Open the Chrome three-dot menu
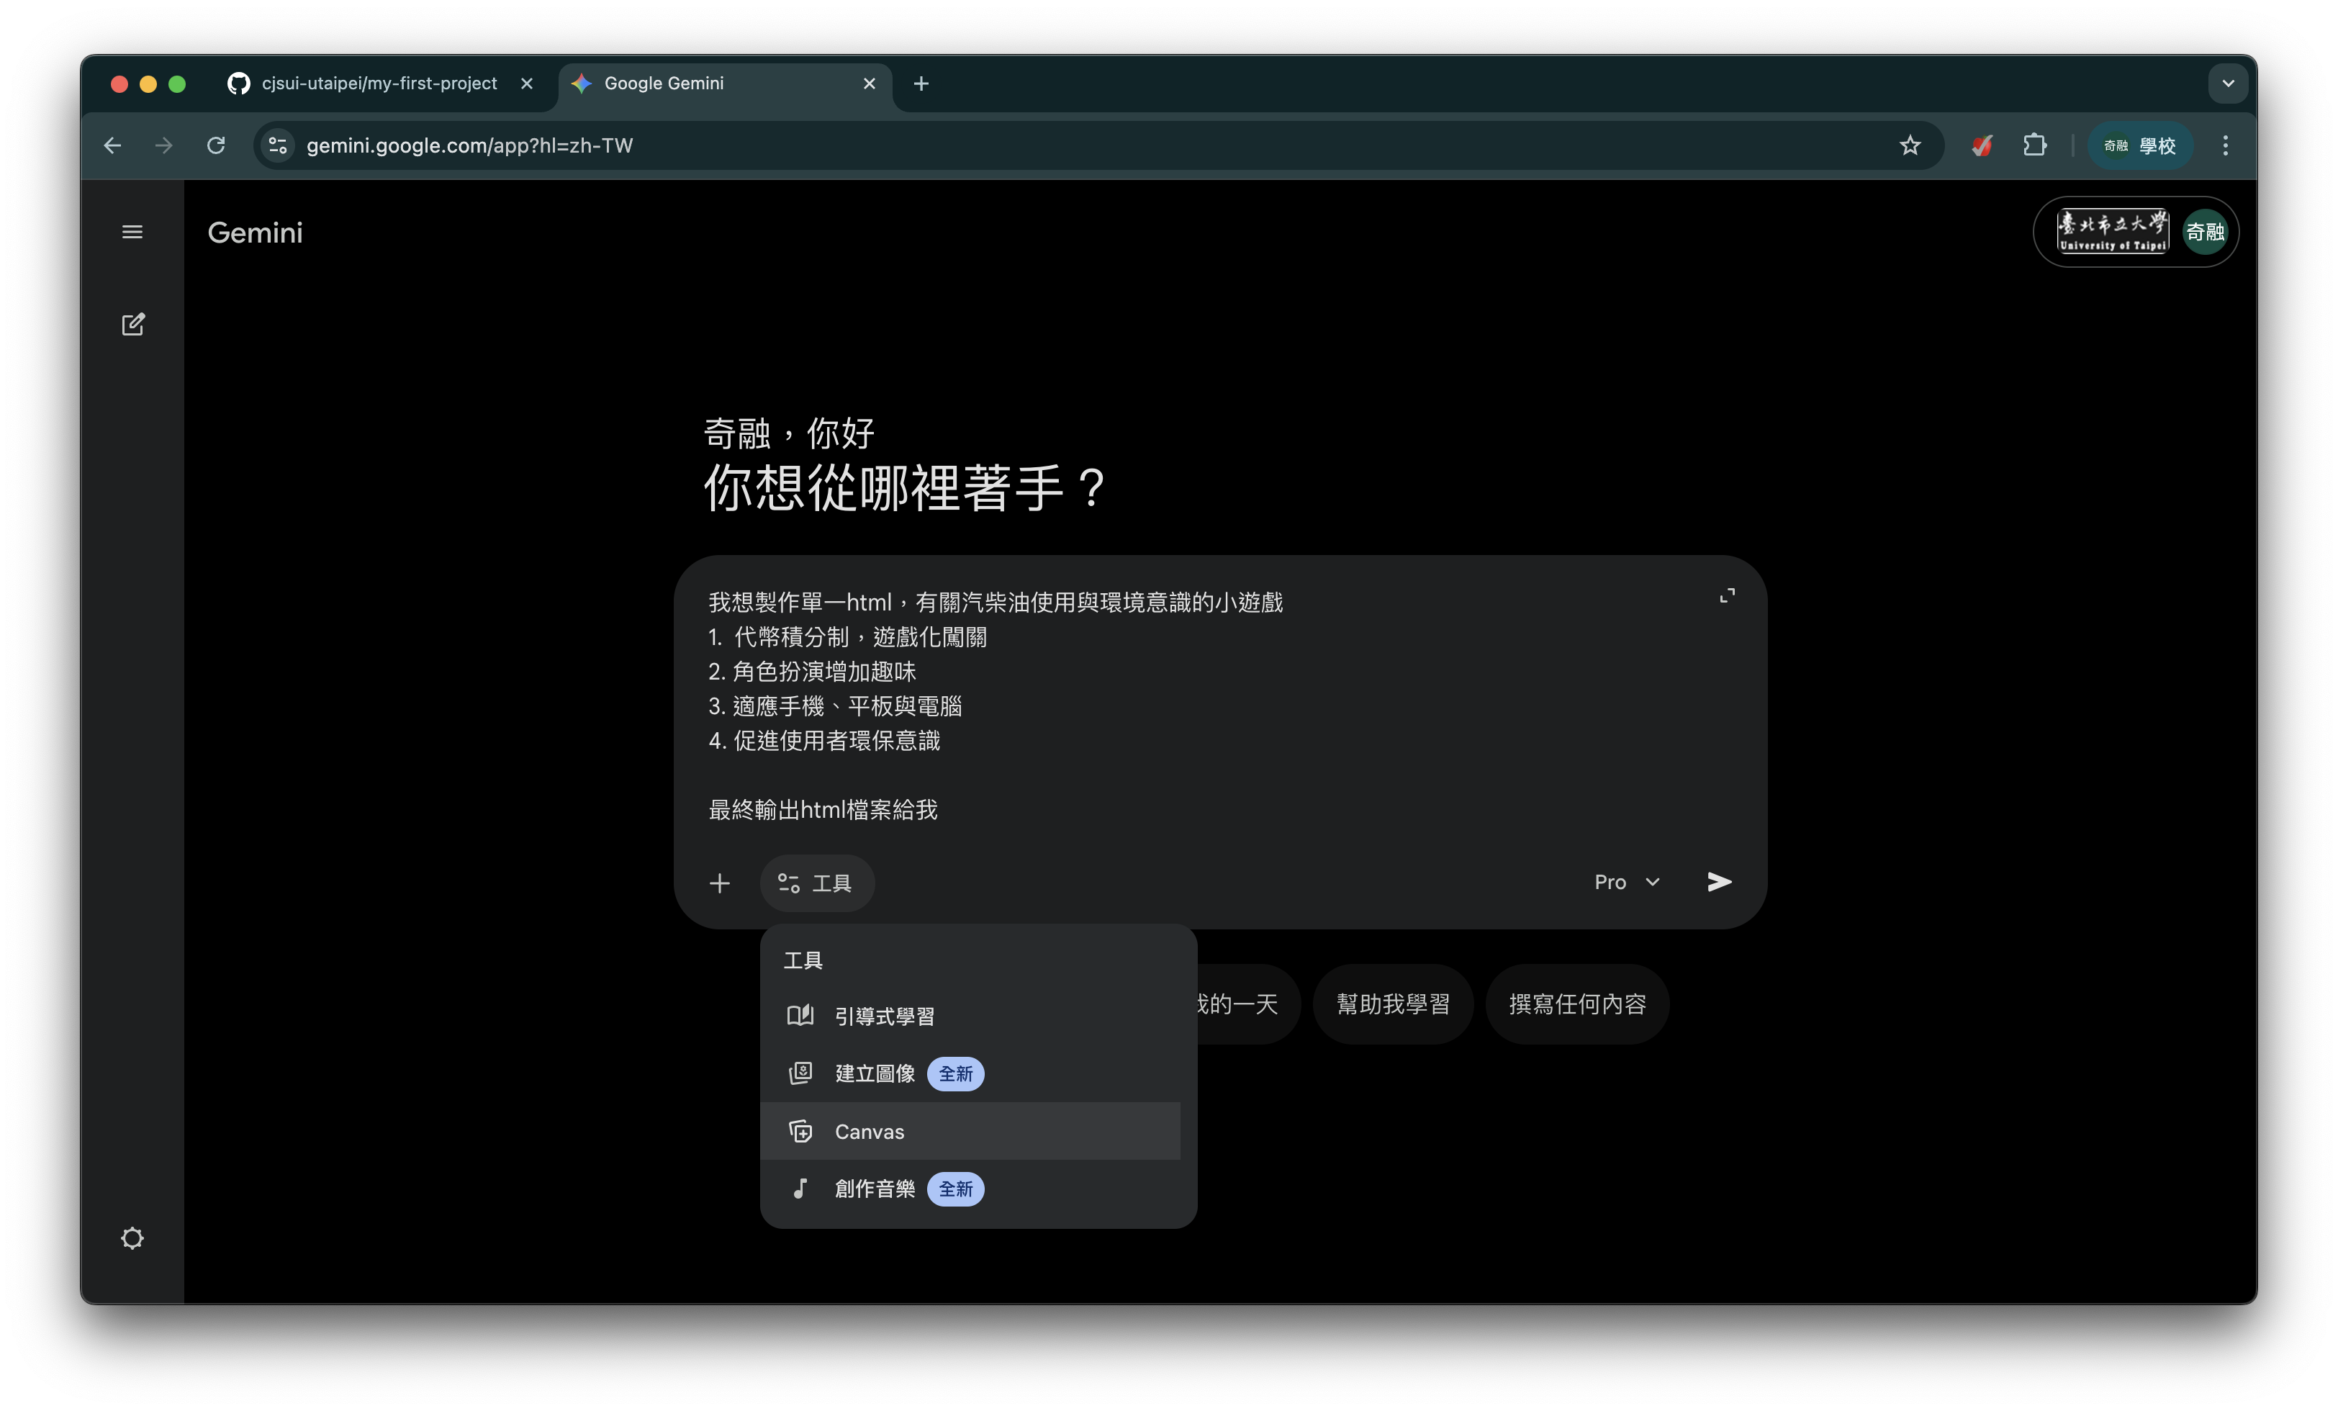This screenshot has width=2338, height=1411. 2225,145
